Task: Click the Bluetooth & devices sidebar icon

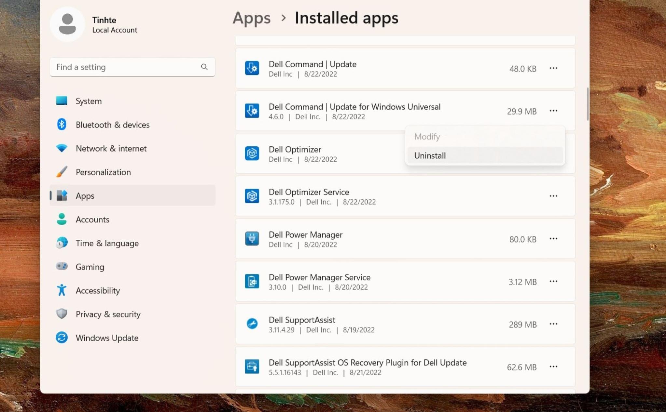Action: click(x=62, y=125)
